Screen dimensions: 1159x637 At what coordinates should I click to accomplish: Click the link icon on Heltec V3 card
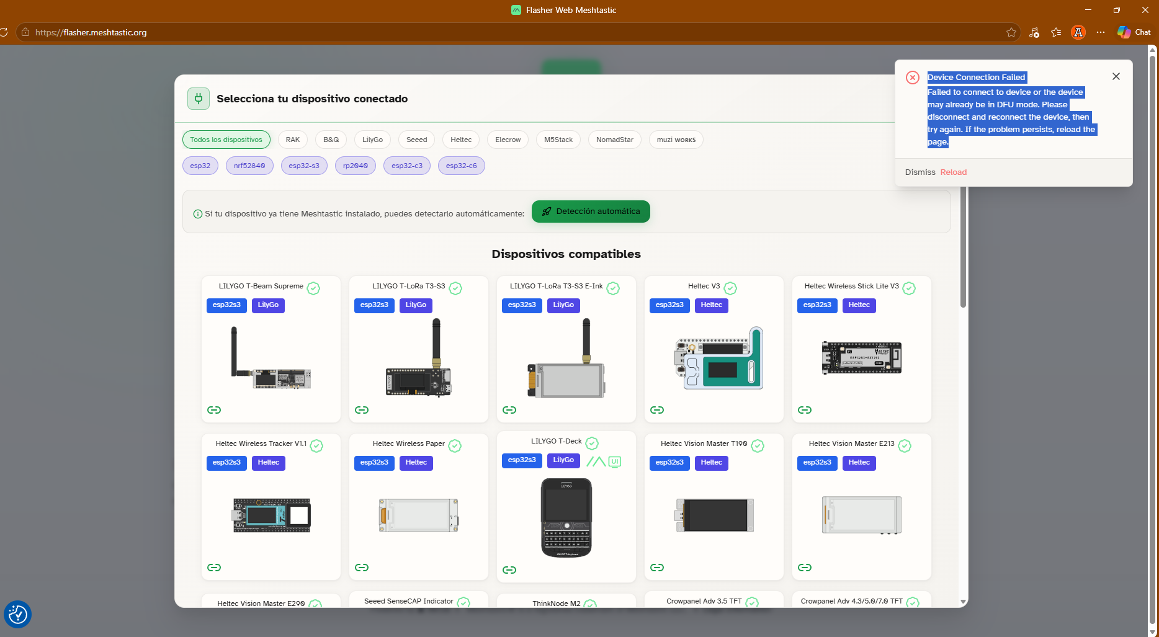click(x=657, y=410)
